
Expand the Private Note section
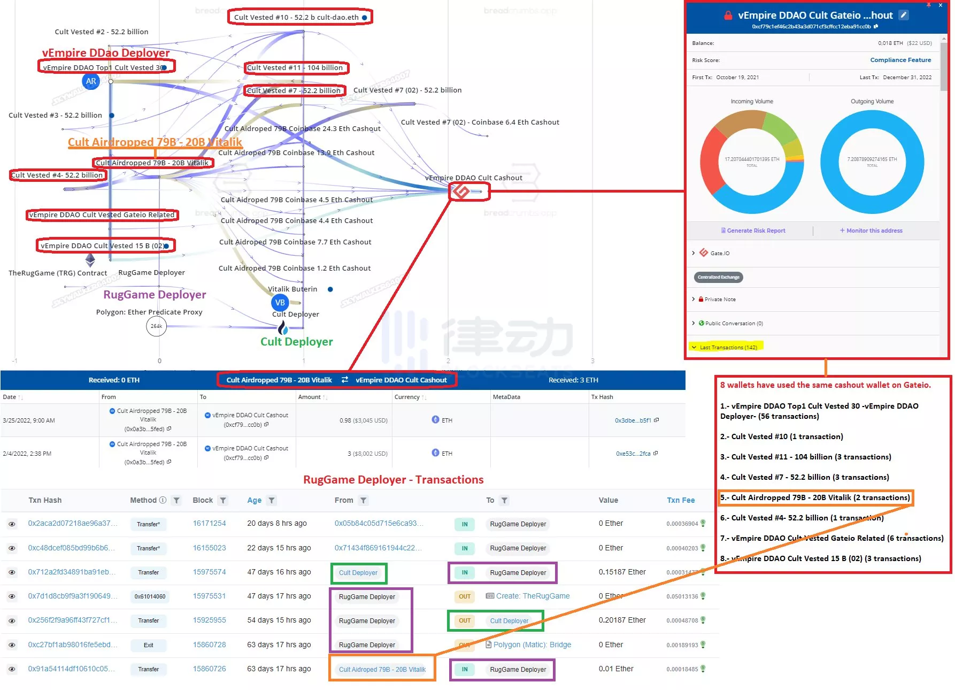(x=694, y=299)
